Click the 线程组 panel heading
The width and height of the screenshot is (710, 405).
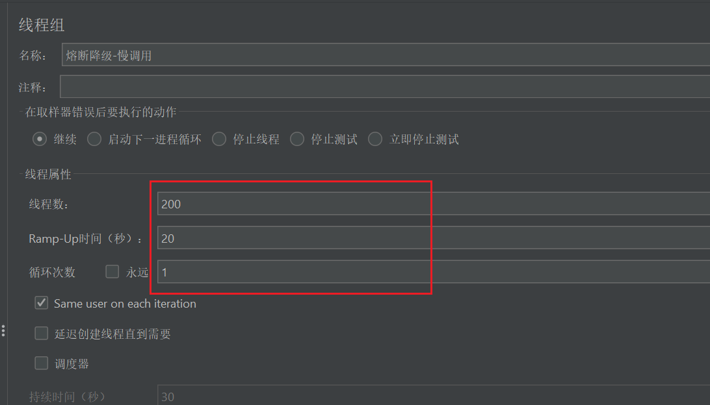[42, 26]
